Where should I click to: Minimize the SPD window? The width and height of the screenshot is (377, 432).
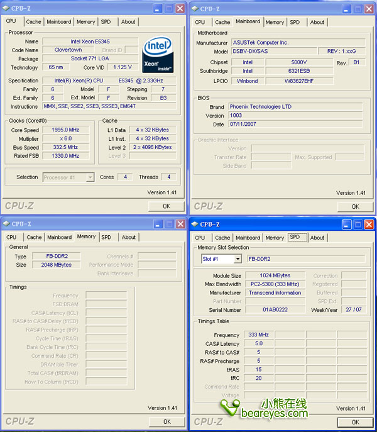click(x=346, y=224)
